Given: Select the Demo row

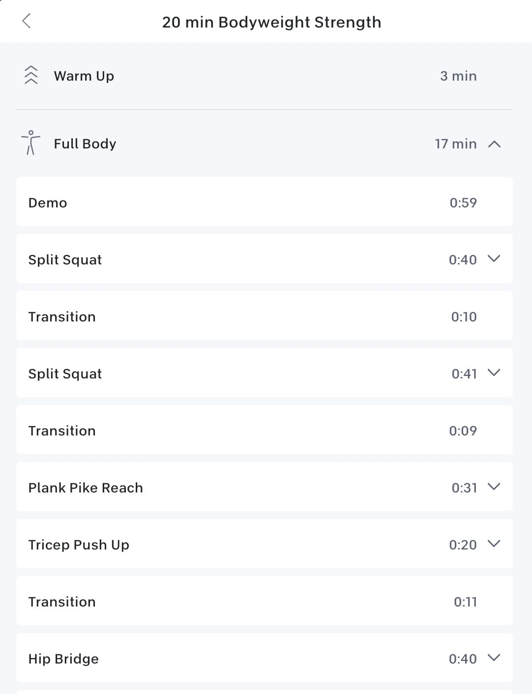Looking at the screenshot, I should coord(264,202).
